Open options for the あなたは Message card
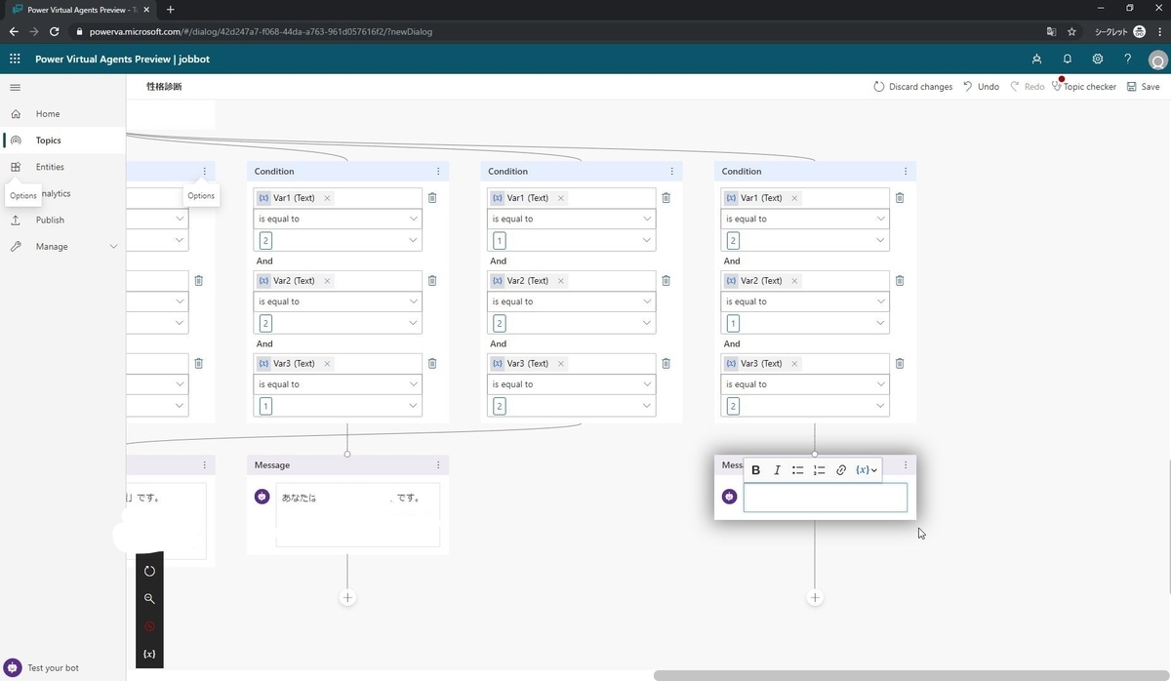The width and height of the screenshot is (1171, 681). click(x=438, y=465)
